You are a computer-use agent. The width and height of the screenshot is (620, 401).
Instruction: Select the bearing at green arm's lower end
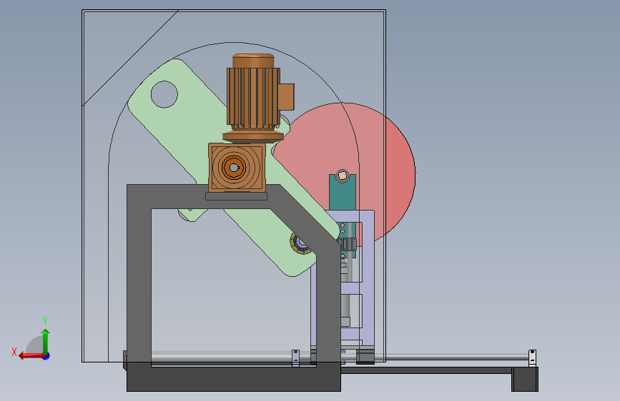click(x=300, y=243)
